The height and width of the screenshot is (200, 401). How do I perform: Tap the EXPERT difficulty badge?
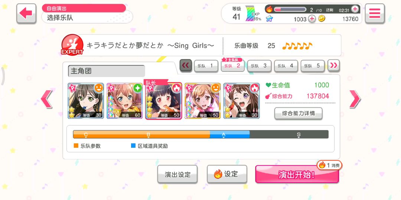[x=72, y=45]
